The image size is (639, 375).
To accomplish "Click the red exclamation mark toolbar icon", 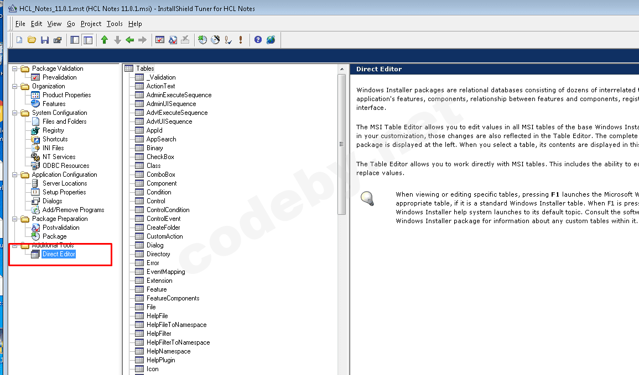I will coord(241,40).
